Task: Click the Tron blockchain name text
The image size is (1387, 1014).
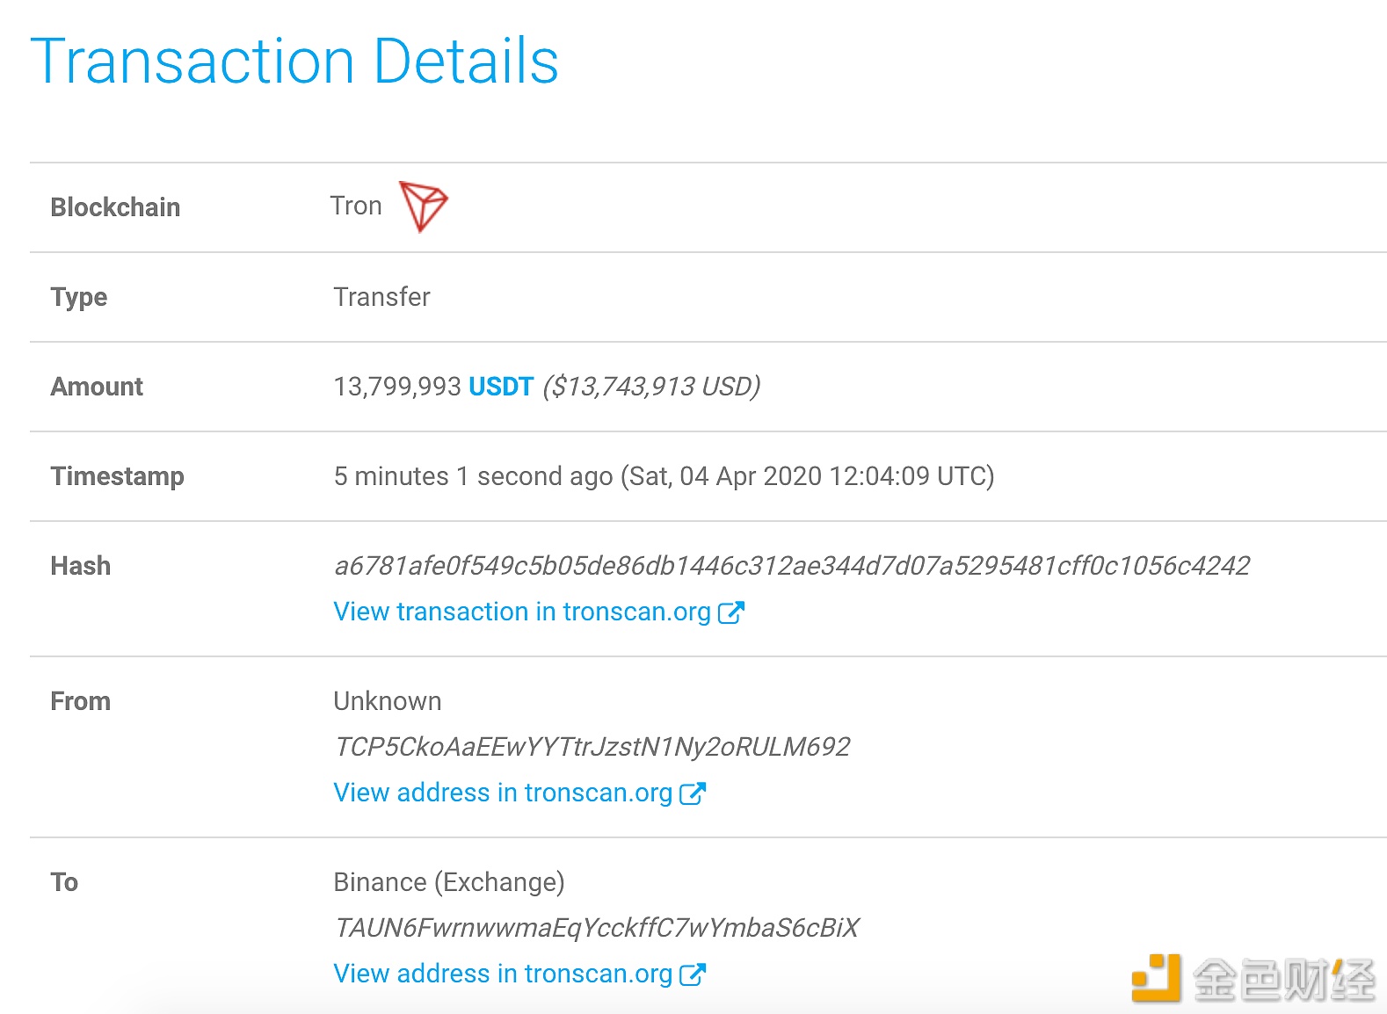Action: (356, 206)
